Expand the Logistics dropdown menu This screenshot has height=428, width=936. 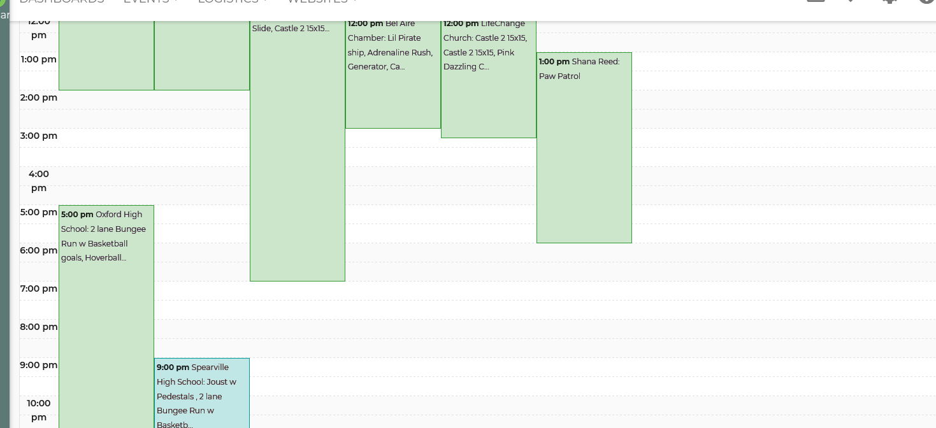233,2
